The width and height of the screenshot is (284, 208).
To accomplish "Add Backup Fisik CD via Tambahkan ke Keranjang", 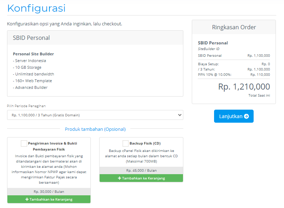I will point(141,178).
